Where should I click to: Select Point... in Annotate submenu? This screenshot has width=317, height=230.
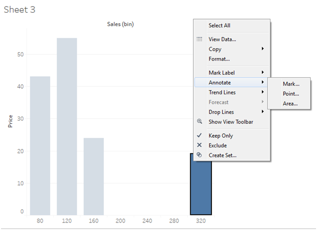[289, 94]
